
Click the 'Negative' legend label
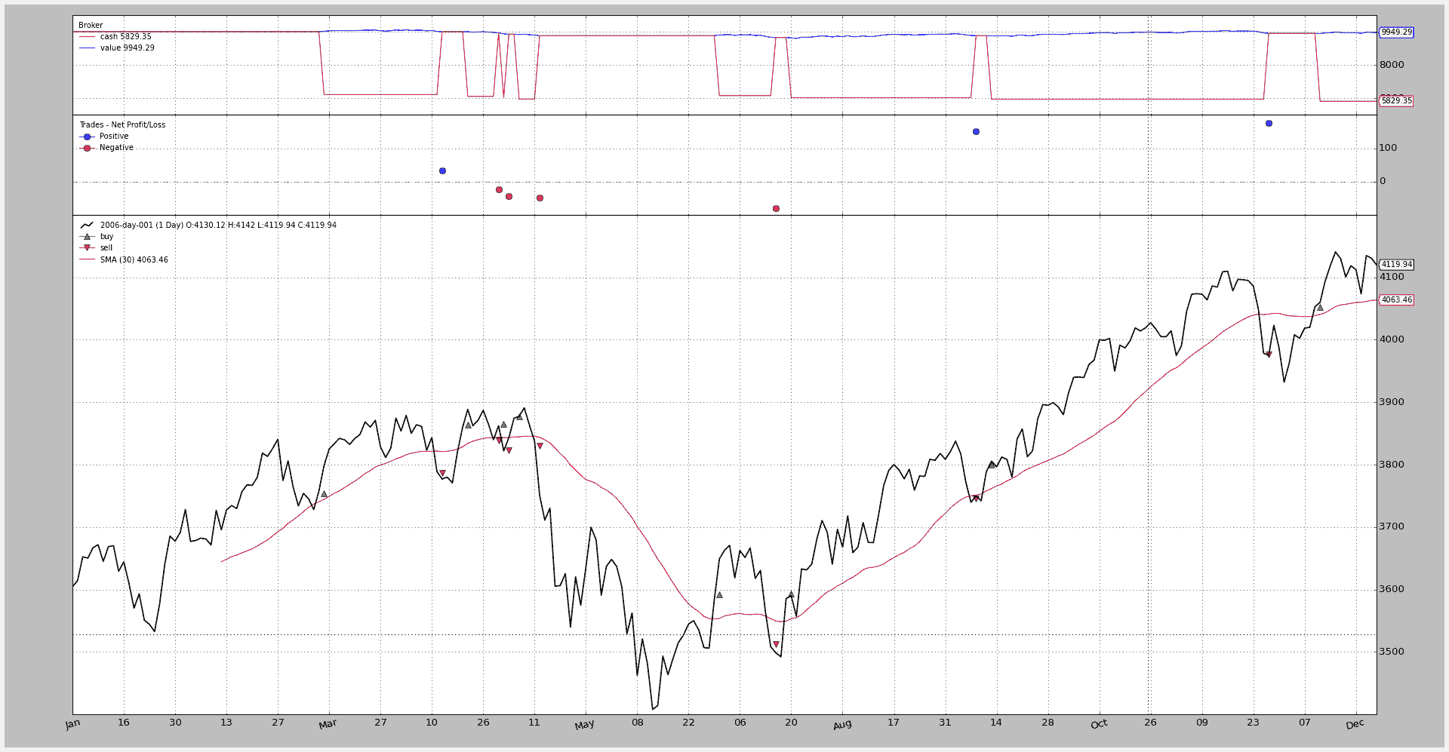pyautogui.click(x=116, y=148)
